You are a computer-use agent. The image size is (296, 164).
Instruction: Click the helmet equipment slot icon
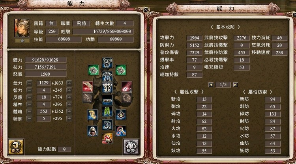92,131
